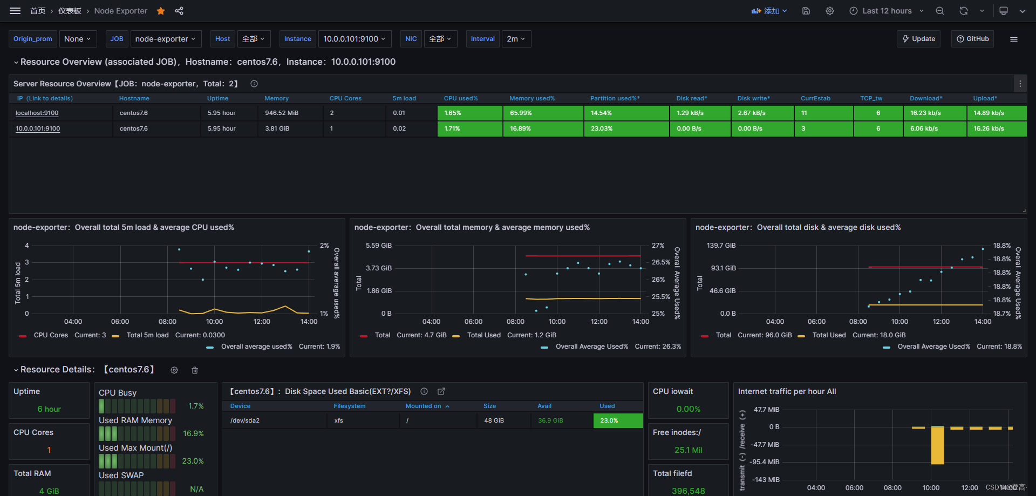Share the Node Exporter dashboard

click(179, 11)
